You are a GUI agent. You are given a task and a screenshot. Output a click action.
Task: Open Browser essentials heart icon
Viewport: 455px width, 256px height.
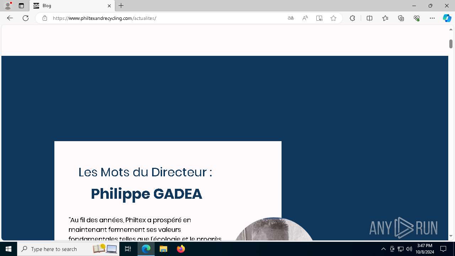(x=417, y=18)
